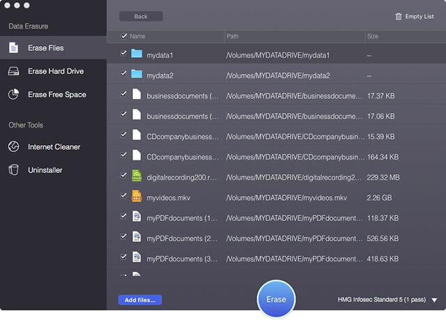The width and height of the screenshot is (446, 320).
Task: Click the myPDFdocuments (2 file icon
Action: pos(137,236)
